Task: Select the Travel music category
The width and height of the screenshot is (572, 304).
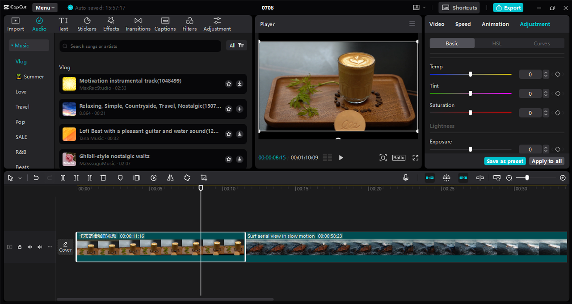Action: coord(22,107)
